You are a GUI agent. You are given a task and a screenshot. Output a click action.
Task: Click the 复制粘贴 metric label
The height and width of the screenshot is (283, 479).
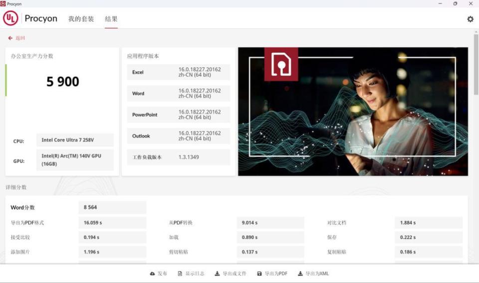point(337,252)
